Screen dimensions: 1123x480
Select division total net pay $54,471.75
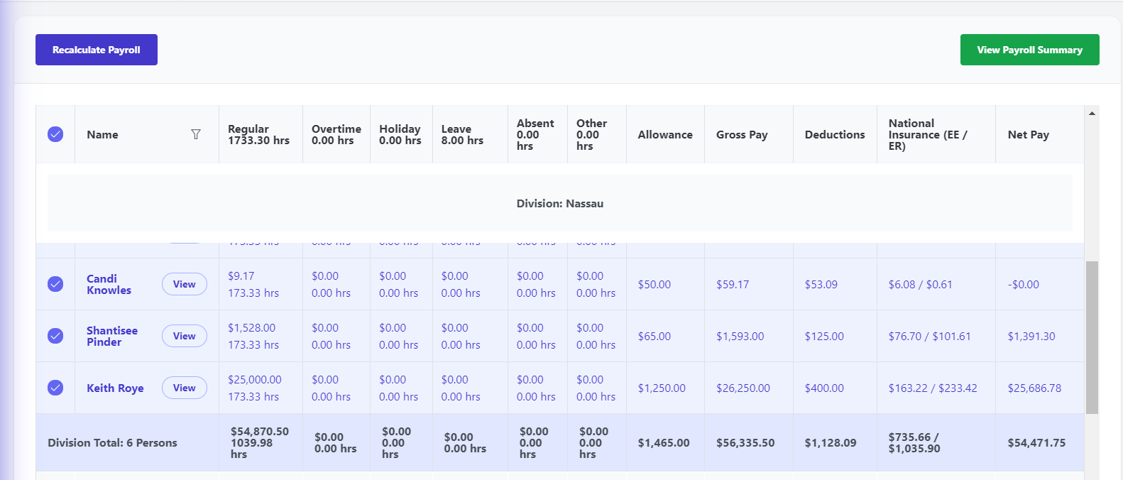[1037, 442]
